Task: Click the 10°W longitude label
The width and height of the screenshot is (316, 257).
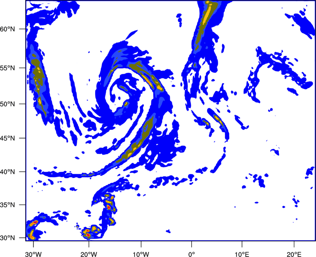Action: tap(141, 254)
